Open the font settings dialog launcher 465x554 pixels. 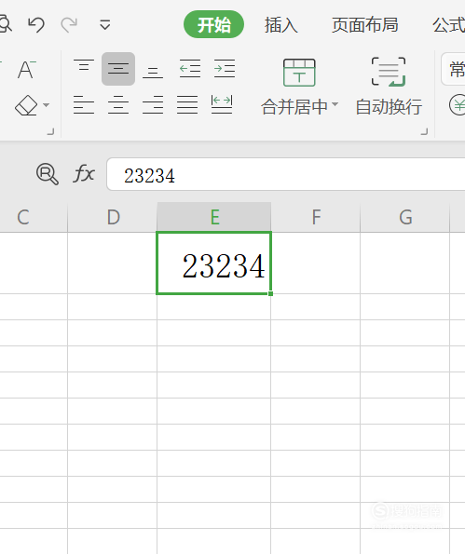[51, 131]
